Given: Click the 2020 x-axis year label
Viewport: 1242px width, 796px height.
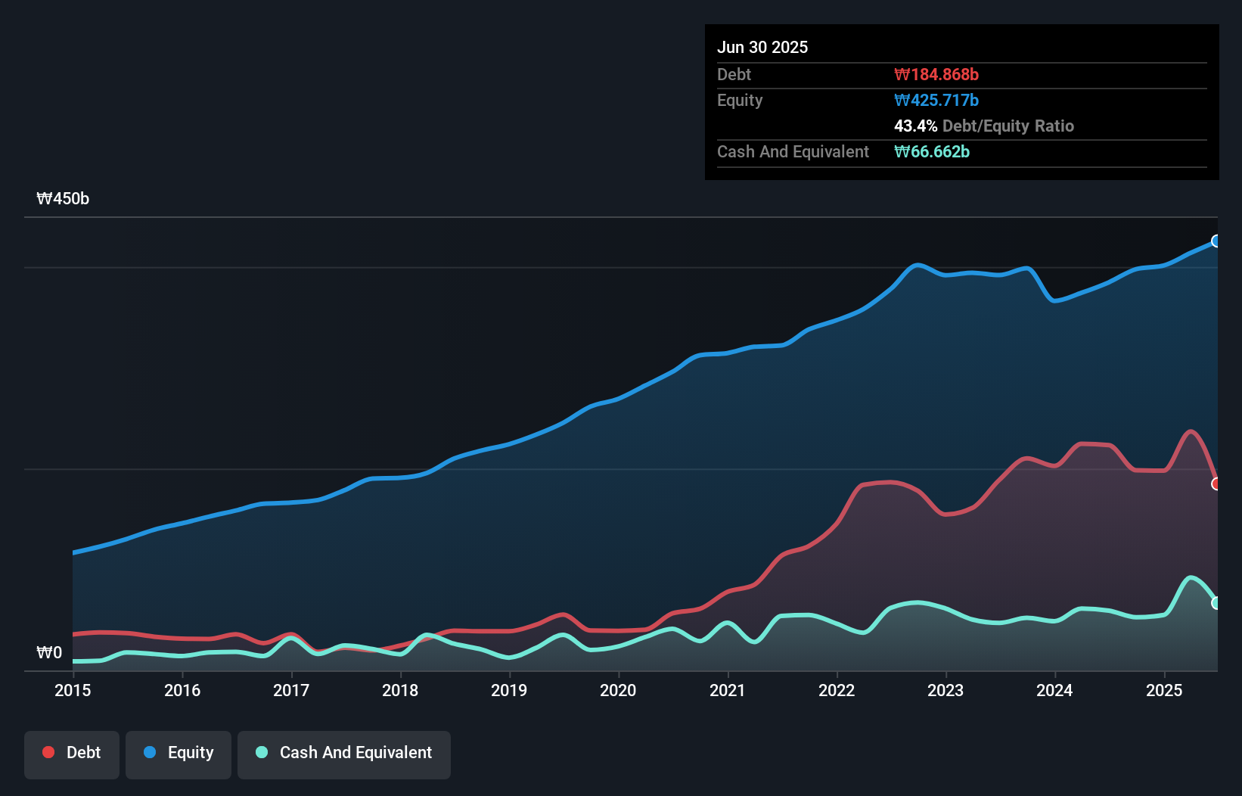Looking at the screenshot, I should point(618,690).
